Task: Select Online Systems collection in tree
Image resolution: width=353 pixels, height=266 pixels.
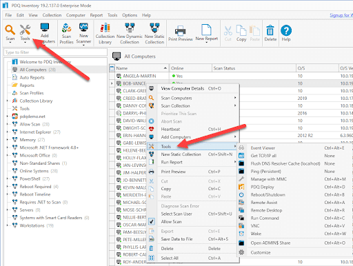Action: pyautogui.click(x=34, y=171)
